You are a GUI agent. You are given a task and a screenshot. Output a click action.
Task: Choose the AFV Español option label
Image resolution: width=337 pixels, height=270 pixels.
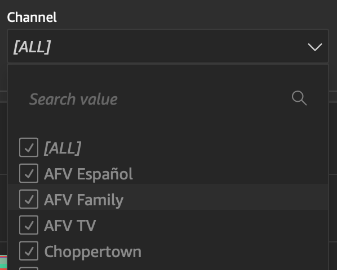tap(88, 174)
